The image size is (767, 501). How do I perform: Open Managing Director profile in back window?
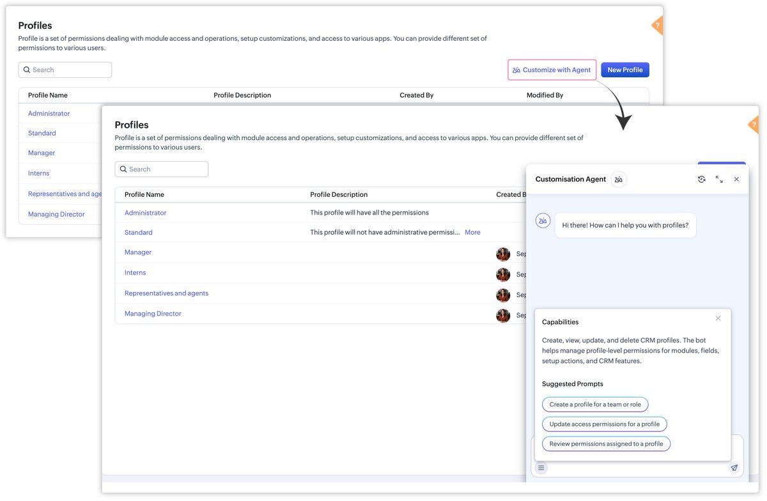tap(56, 214)
